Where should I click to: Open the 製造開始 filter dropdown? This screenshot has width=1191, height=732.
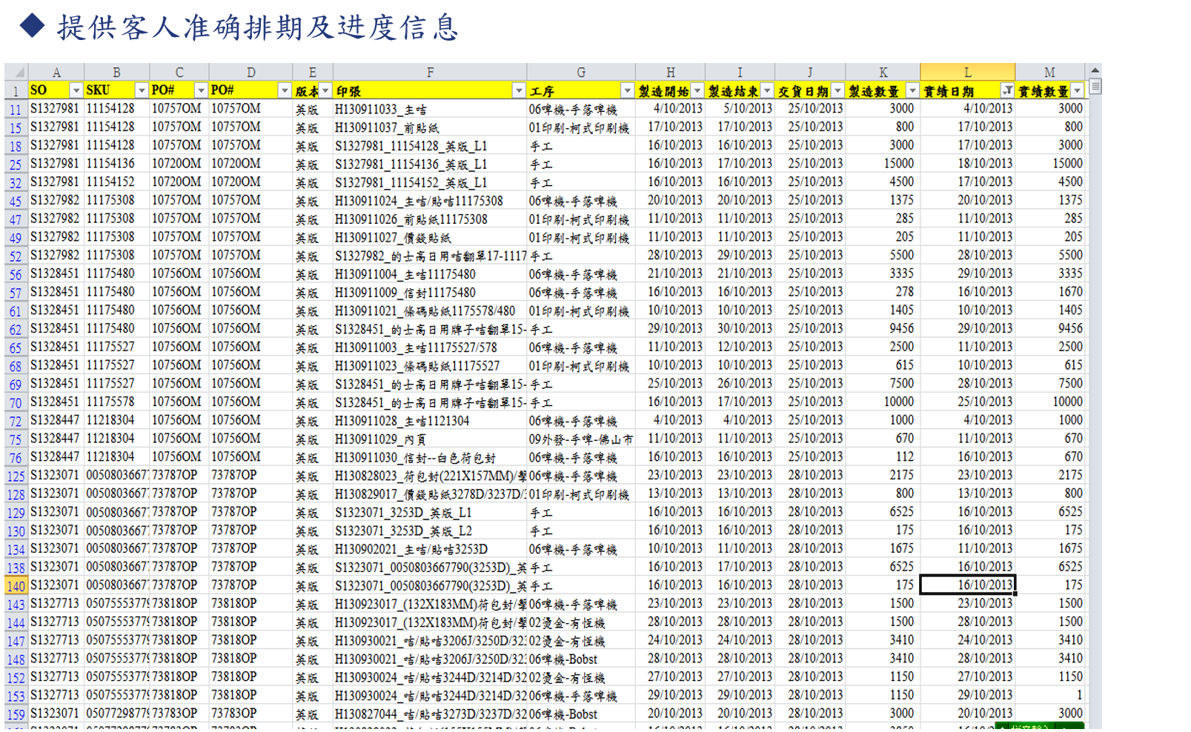click(x=697, y=90)
